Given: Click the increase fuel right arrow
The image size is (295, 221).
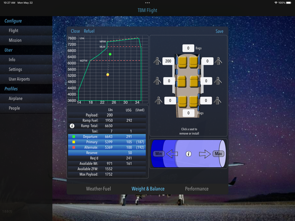Looking at the screenshot, I should pyautogui.click(x=205, y=154).
